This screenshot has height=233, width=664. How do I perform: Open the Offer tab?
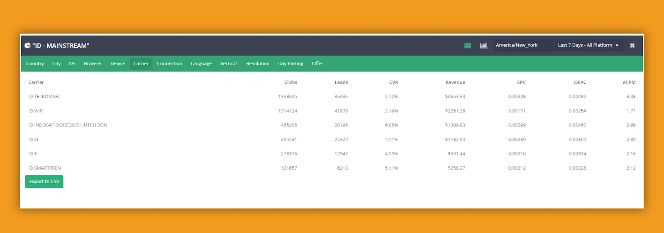pyautogui.click(x=317, y=63)
